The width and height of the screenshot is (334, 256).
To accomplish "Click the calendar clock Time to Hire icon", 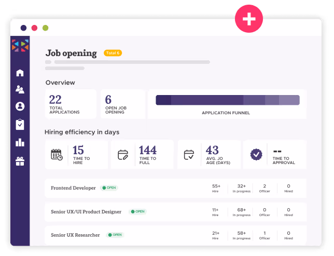I will (x=57, y=155).
